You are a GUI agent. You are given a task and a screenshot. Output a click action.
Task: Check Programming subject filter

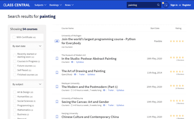pyautogui.click(x=15, y=106)
